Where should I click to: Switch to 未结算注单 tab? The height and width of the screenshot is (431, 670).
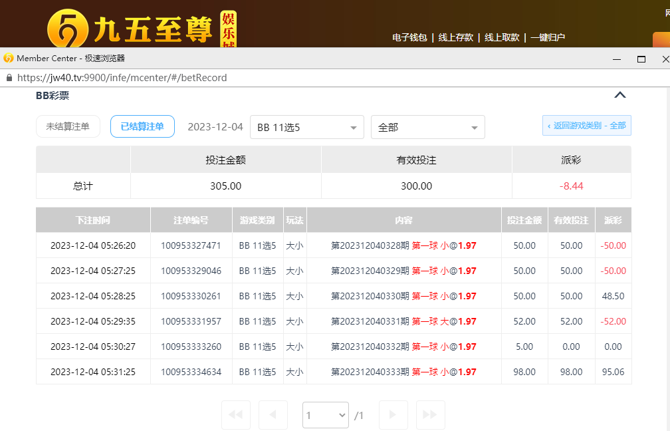click(x=68, y=126)
